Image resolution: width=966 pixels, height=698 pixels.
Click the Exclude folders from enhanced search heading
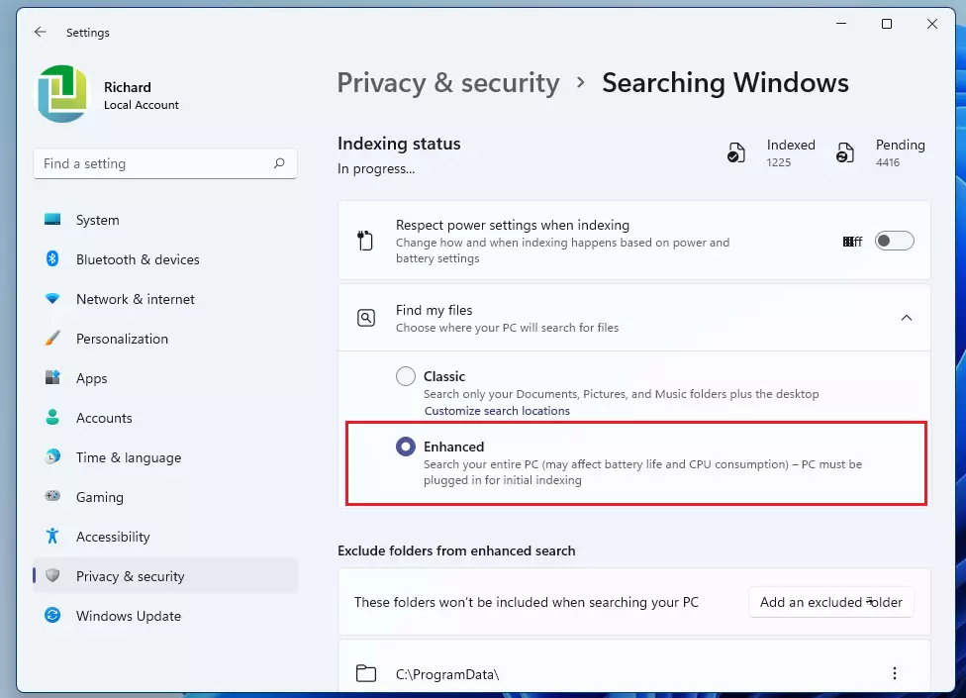456,550
